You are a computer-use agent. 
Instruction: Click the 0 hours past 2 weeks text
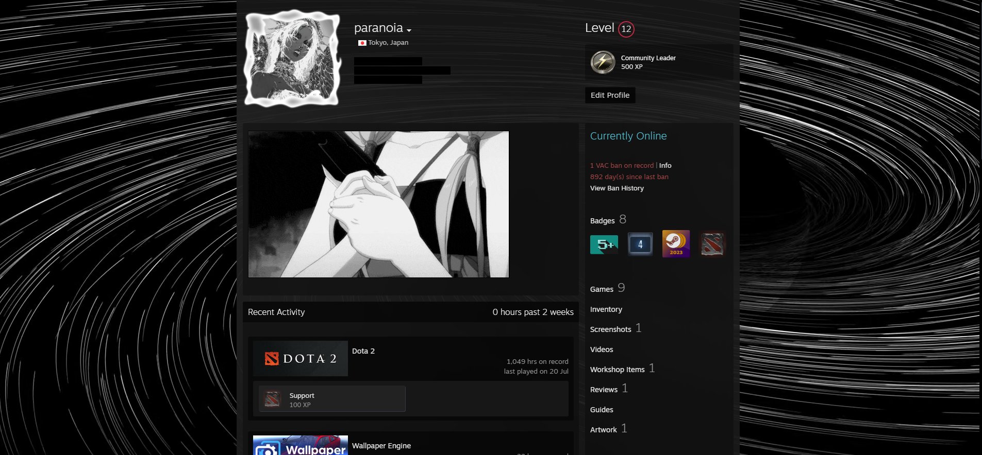point(532,312)
